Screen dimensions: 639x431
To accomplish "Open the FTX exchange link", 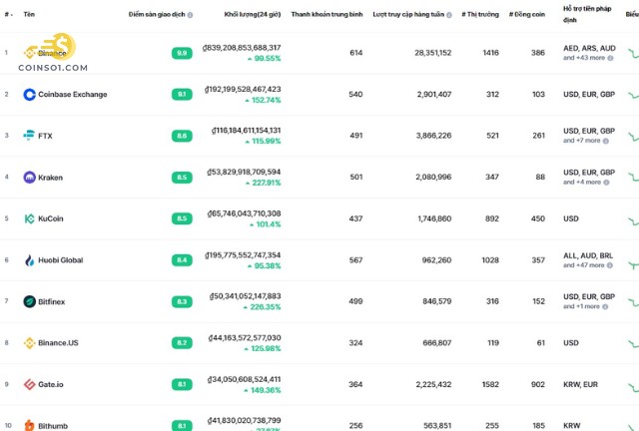I will 45,136.
